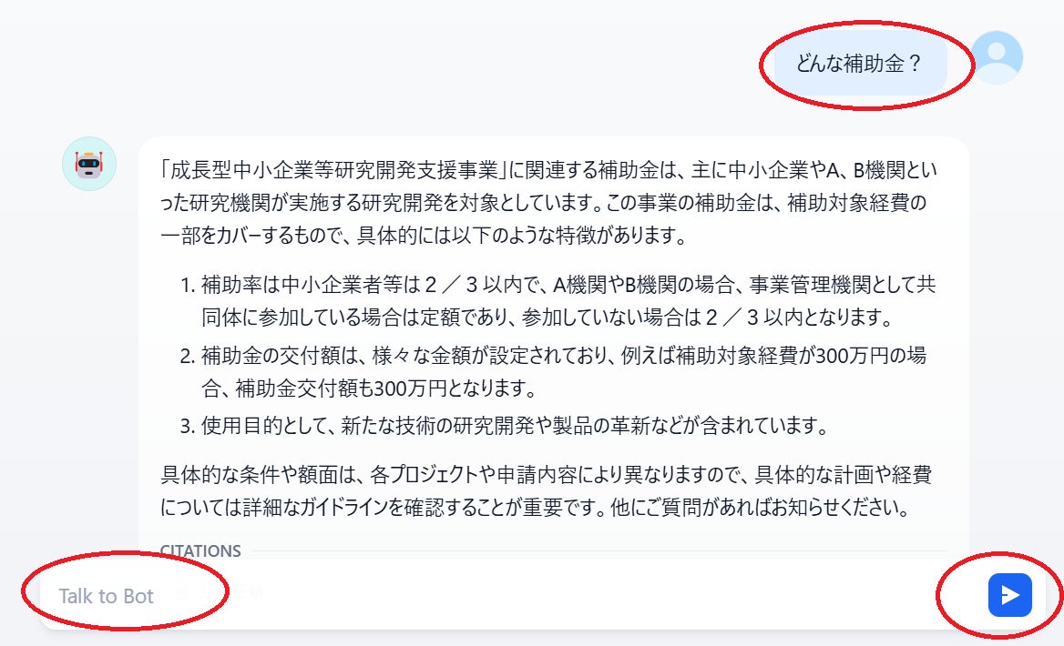The width and height of the screenshot is (1064, 646).
Task: Click list item 2 about 補助金の交付額
Action: click(553, 371)
